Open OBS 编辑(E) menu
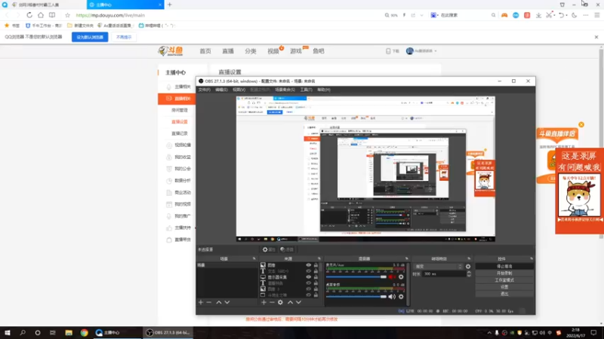The image size is (604, 339). click(x=221, y=90)
